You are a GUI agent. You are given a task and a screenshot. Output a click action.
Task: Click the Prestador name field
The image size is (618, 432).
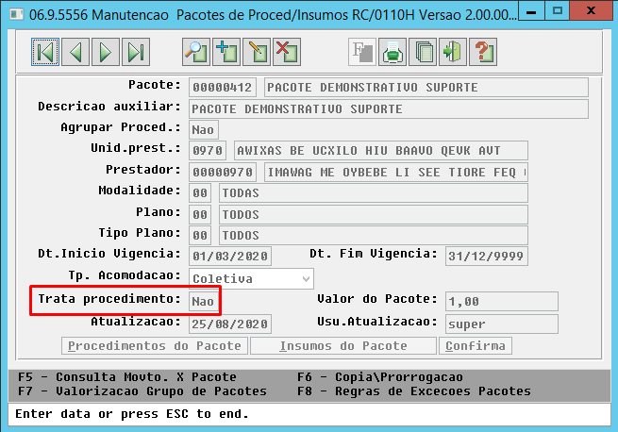[x=396, y=173]
